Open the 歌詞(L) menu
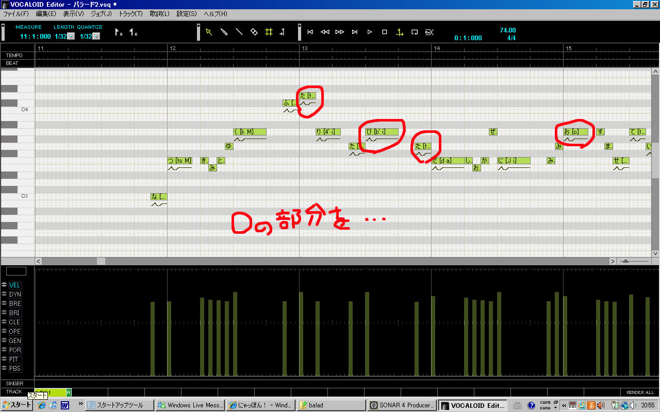Image resolution: width=660 pixels, height=412 pixels. (x=159, y=14)
